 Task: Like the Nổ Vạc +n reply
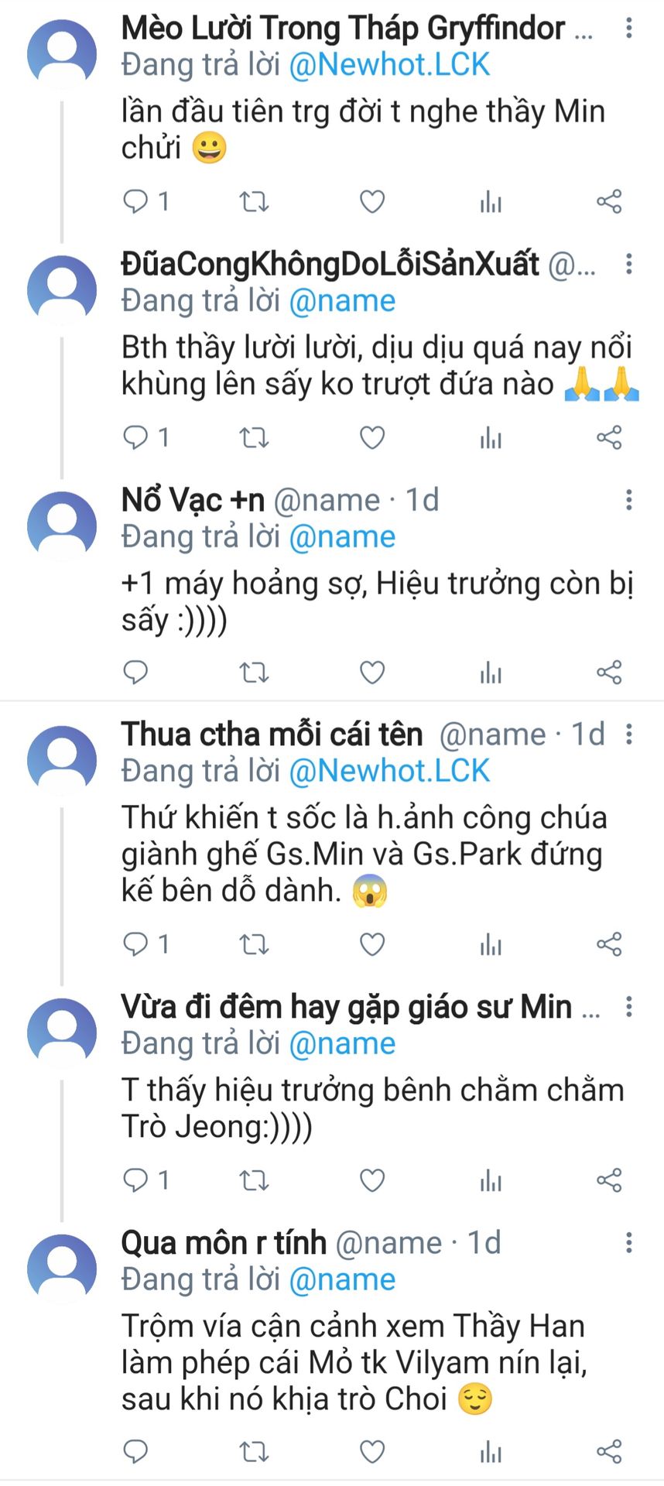click(372, 673)
